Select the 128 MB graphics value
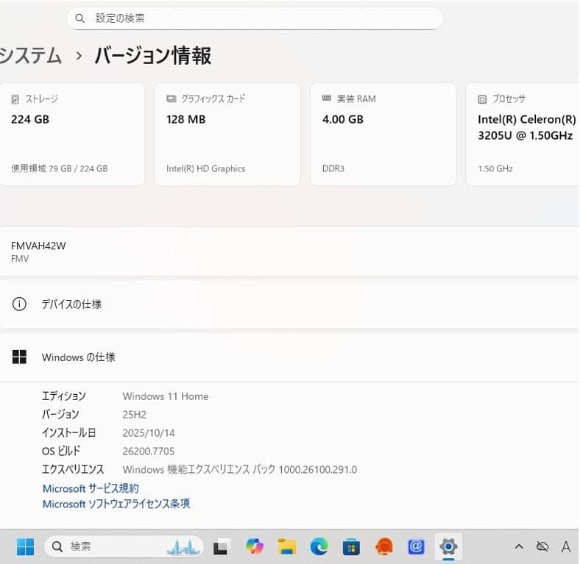The width and height of the screenshot is (580, 564). (185, 119)
